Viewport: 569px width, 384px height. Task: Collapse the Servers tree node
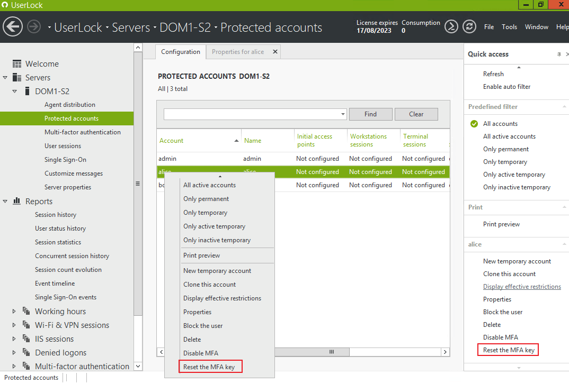point(5,78)
